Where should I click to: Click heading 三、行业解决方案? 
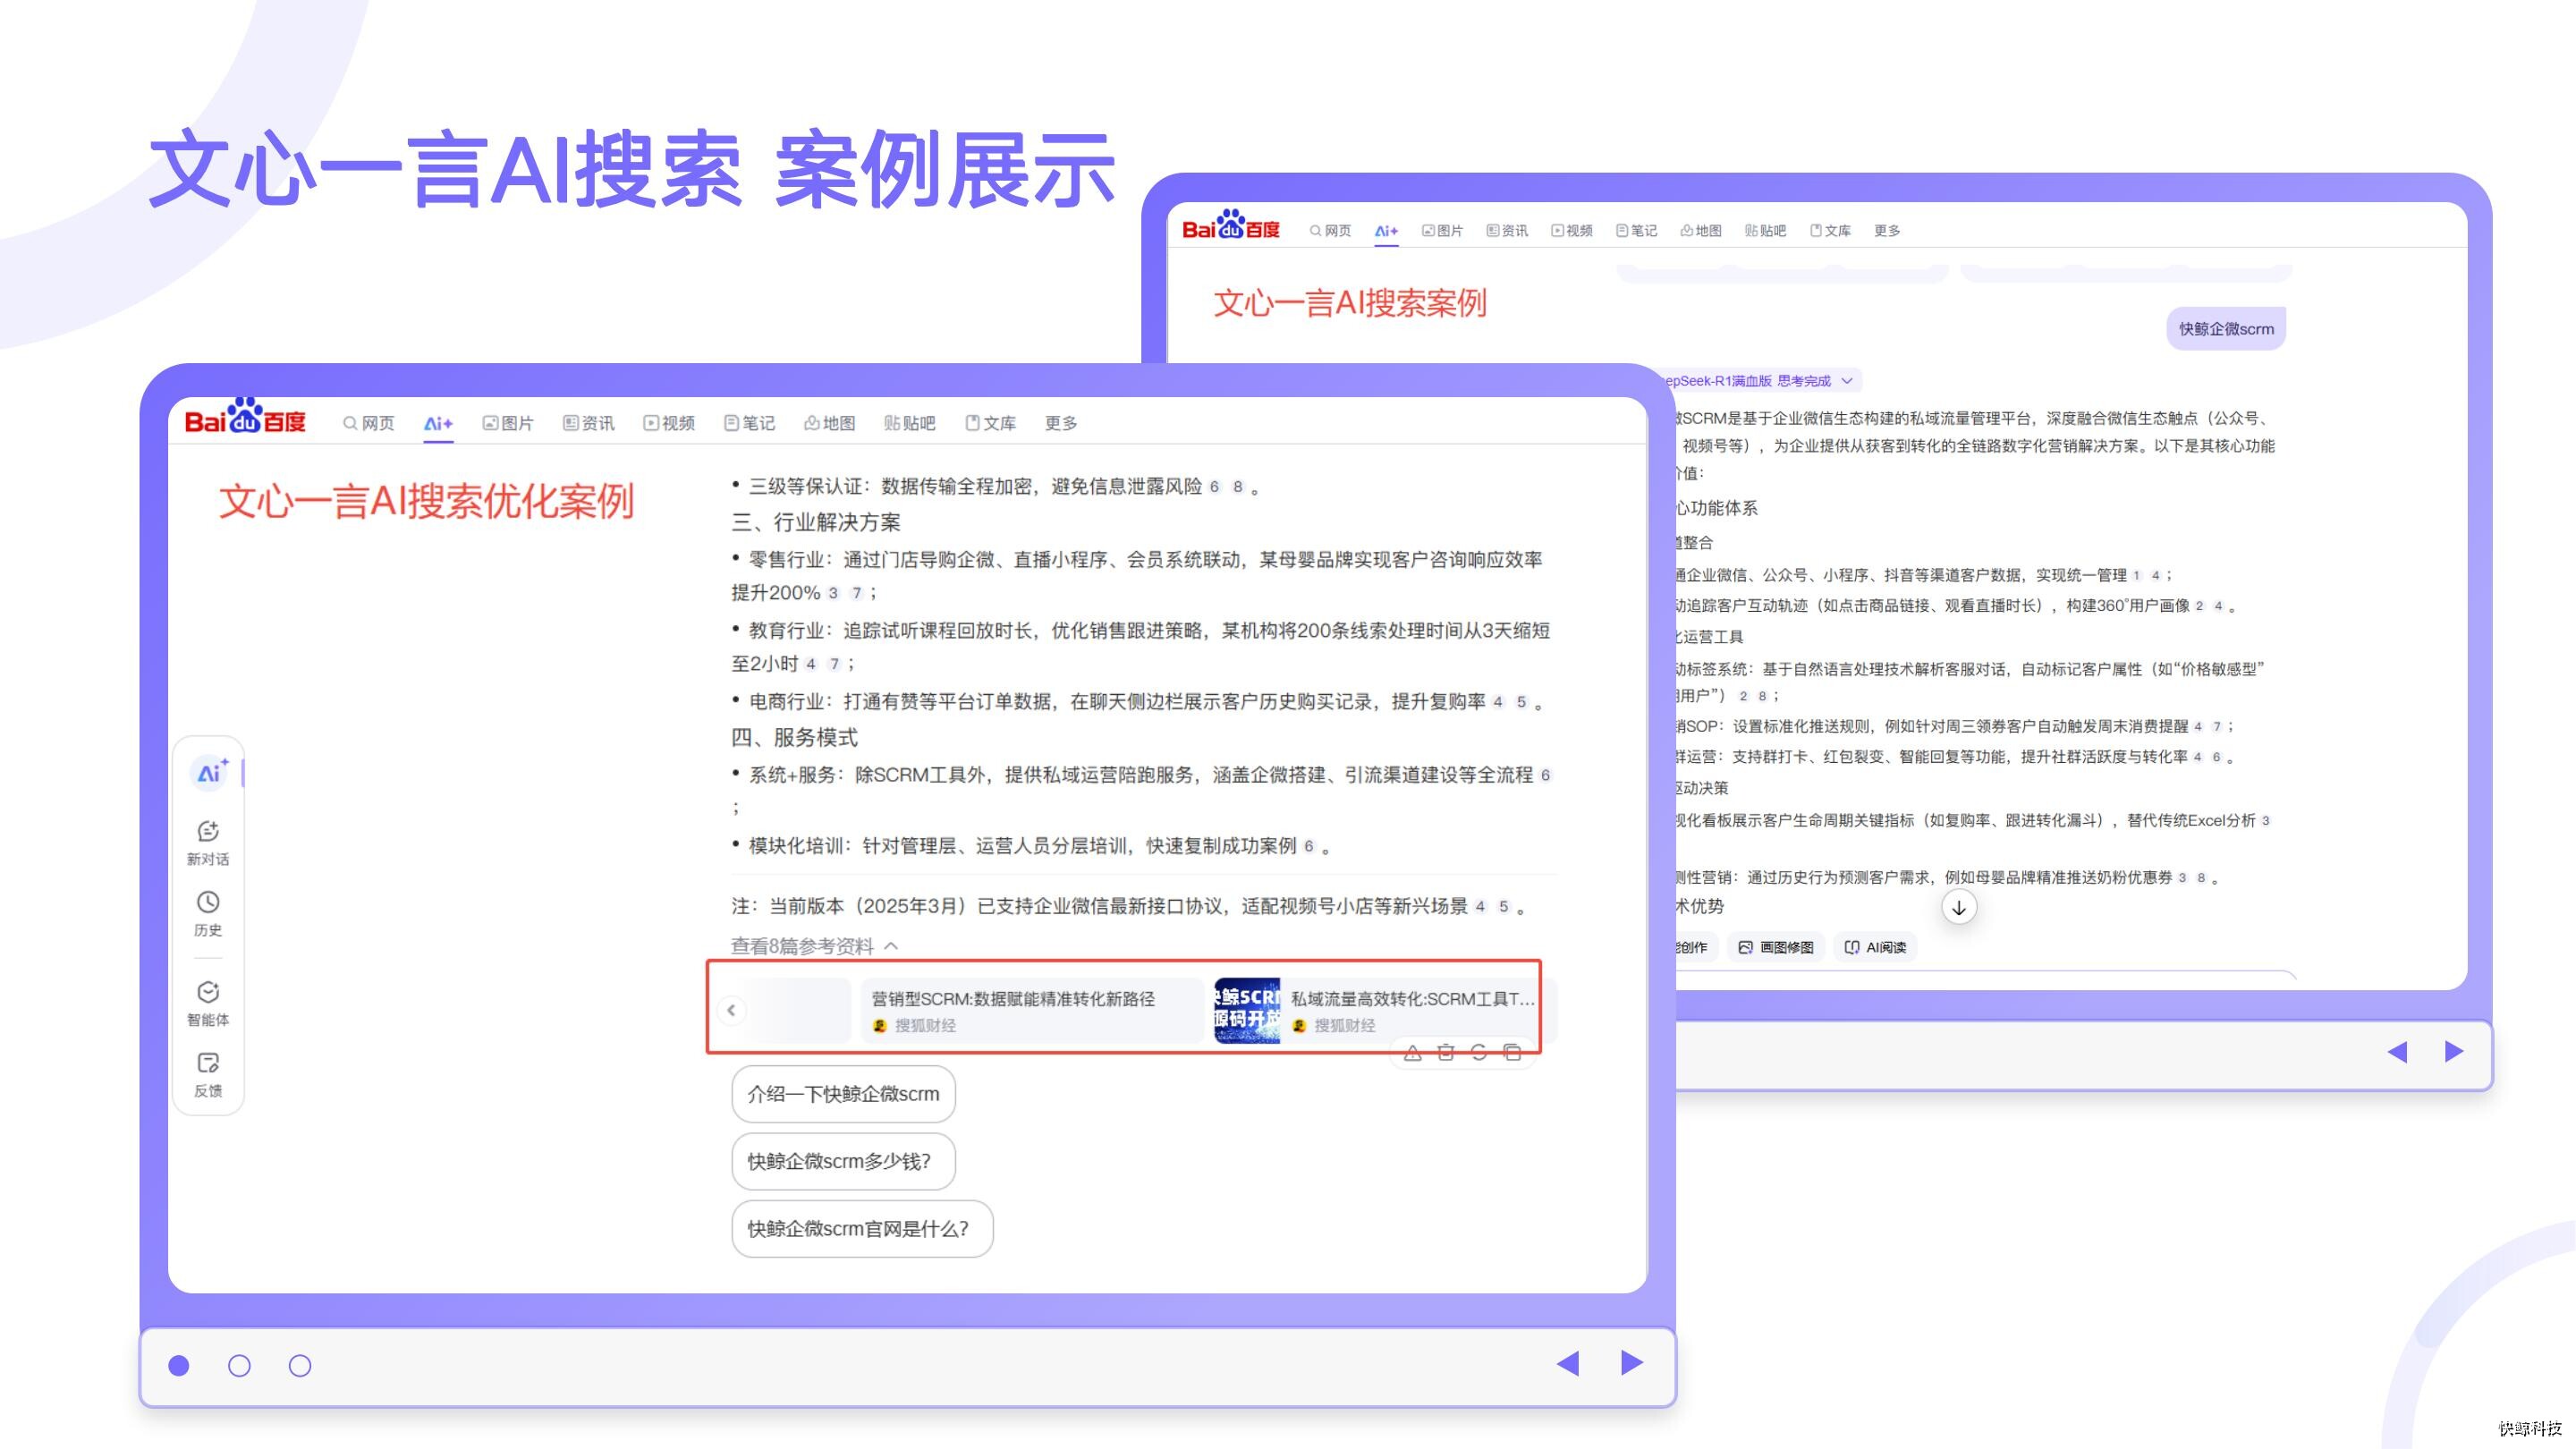[816, 522]
